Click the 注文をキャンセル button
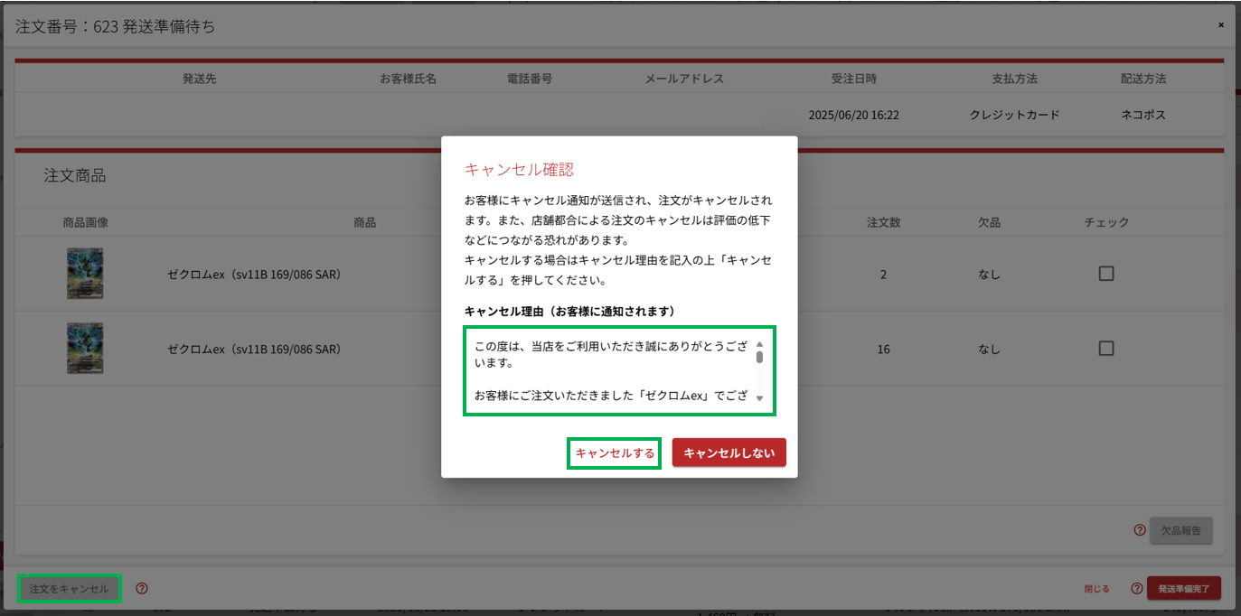Screen dimensions: 1241x616 coord(70,589)
